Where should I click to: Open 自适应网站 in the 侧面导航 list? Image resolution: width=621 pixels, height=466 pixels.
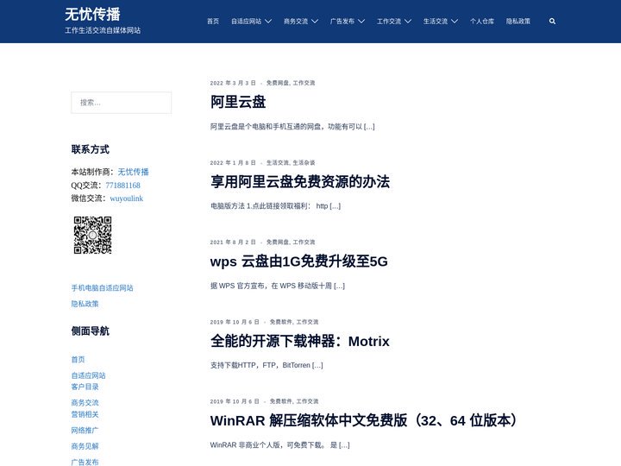click(x=88, y=375)
